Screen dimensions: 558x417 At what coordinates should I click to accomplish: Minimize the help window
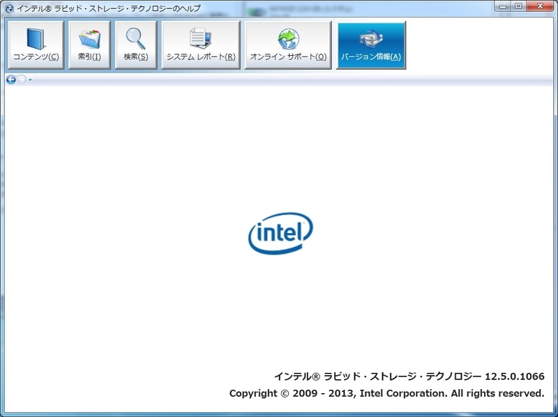click(x=503, y=6)
